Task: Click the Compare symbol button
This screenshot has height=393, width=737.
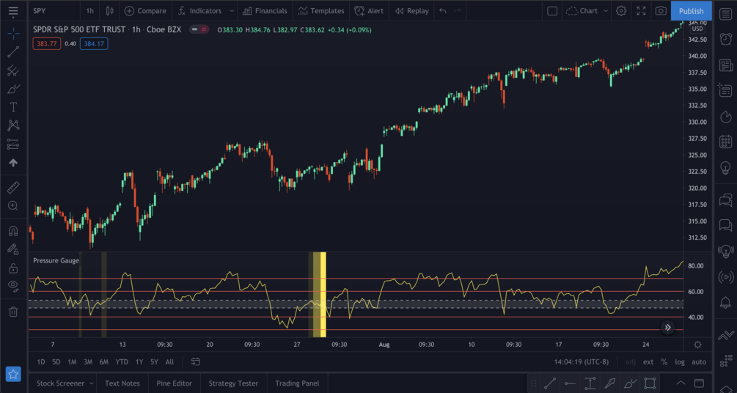Action: tap(145, 11)
